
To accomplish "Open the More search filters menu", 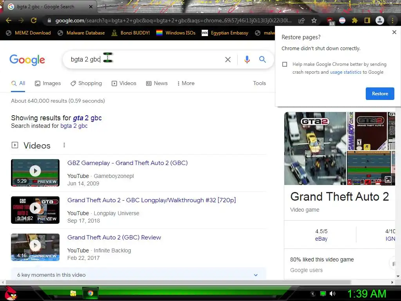I will (186, 83).
